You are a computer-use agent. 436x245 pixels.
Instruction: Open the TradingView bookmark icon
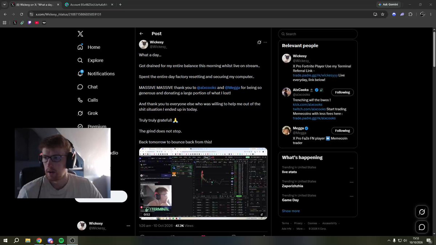coord(44,23)
